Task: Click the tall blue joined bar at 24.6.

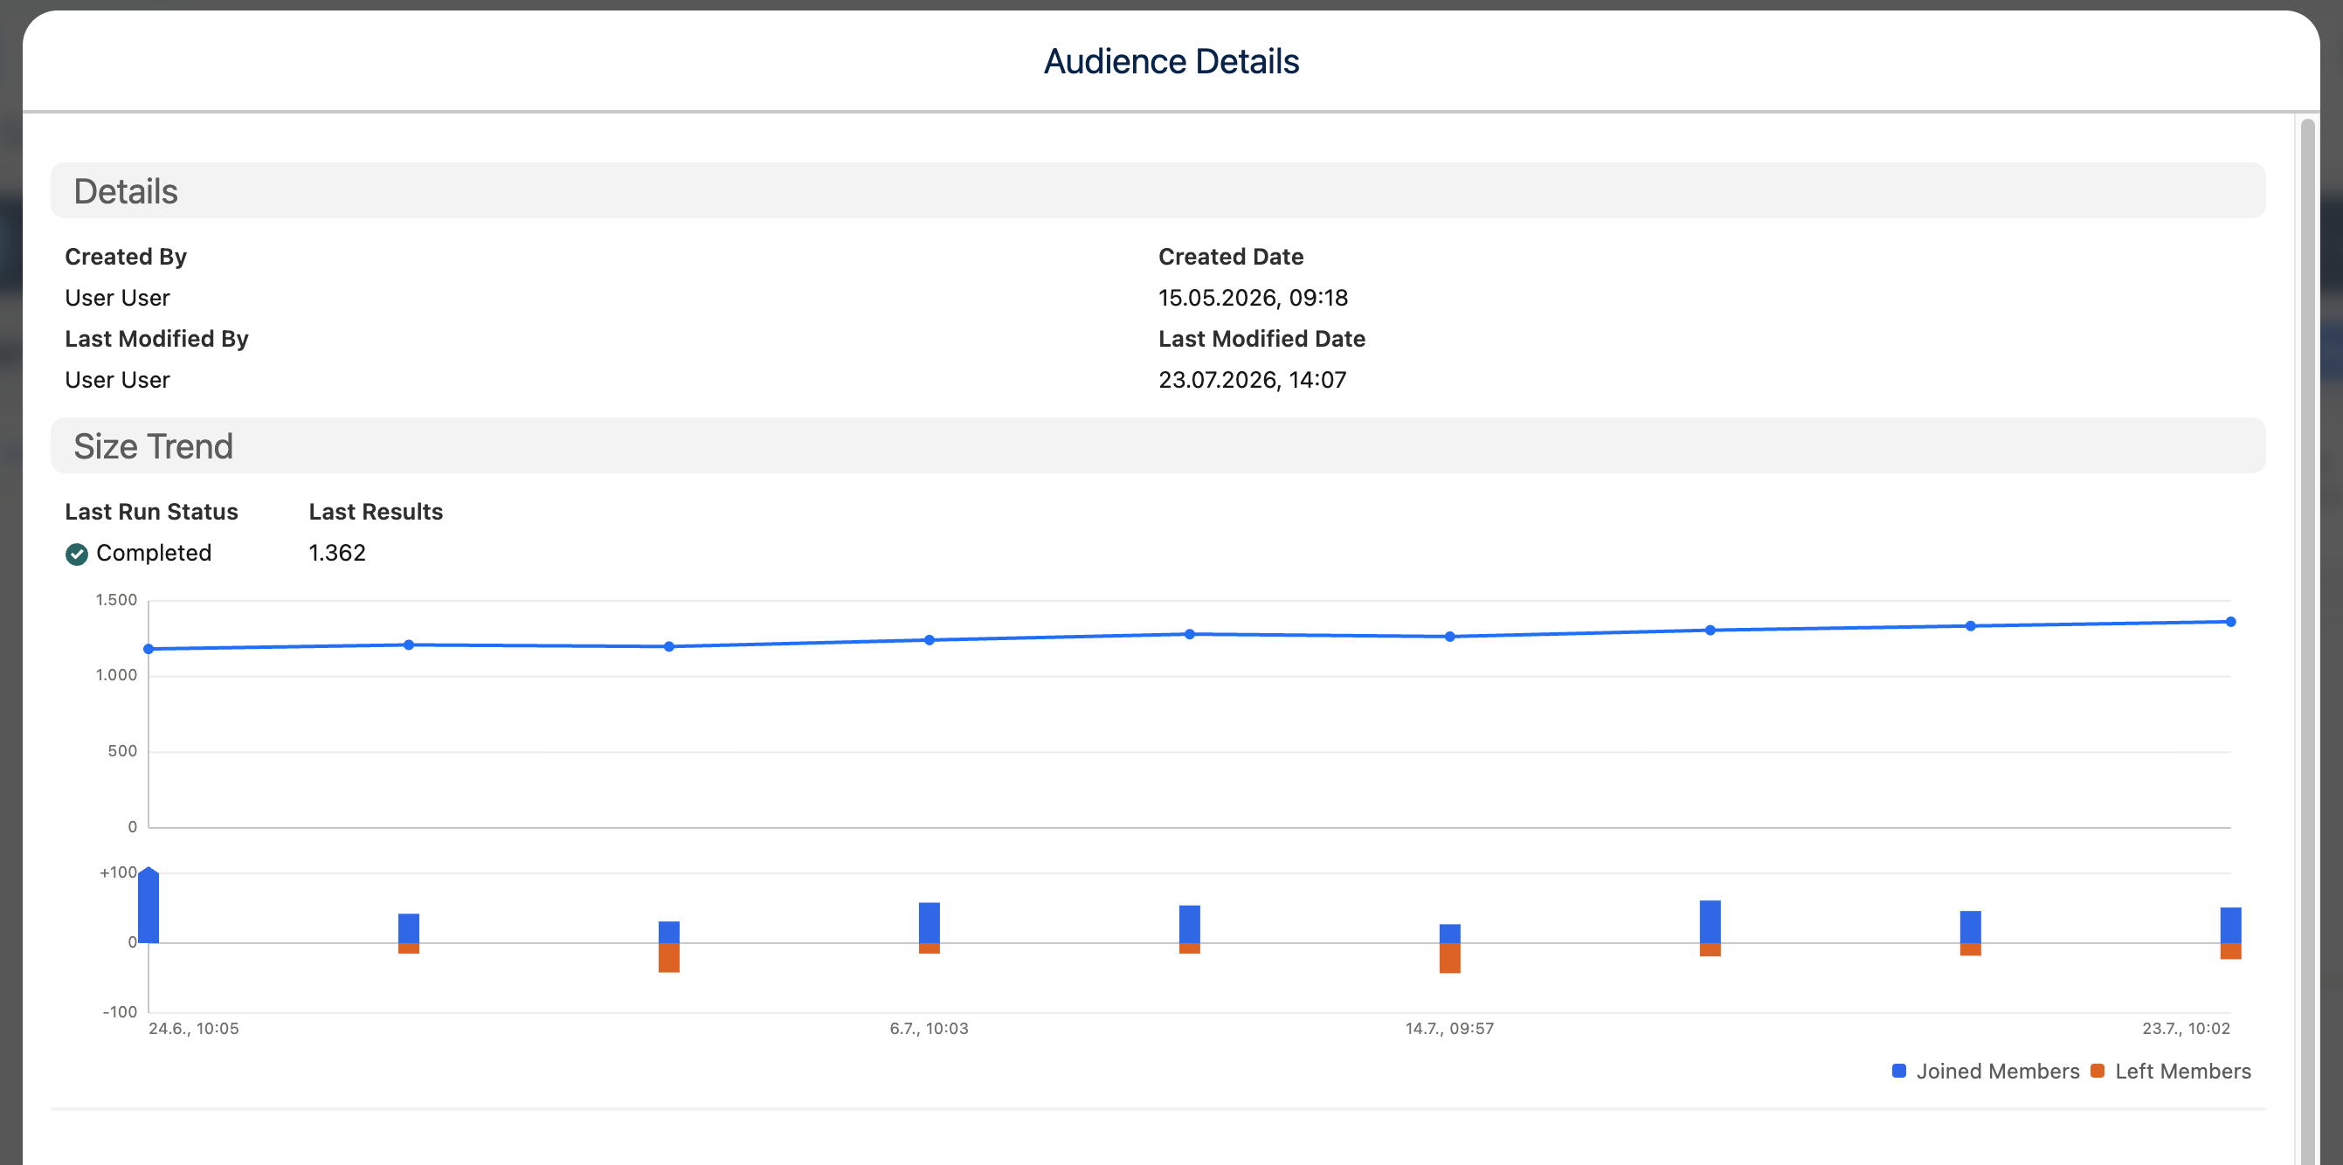Action: [149, 905]
